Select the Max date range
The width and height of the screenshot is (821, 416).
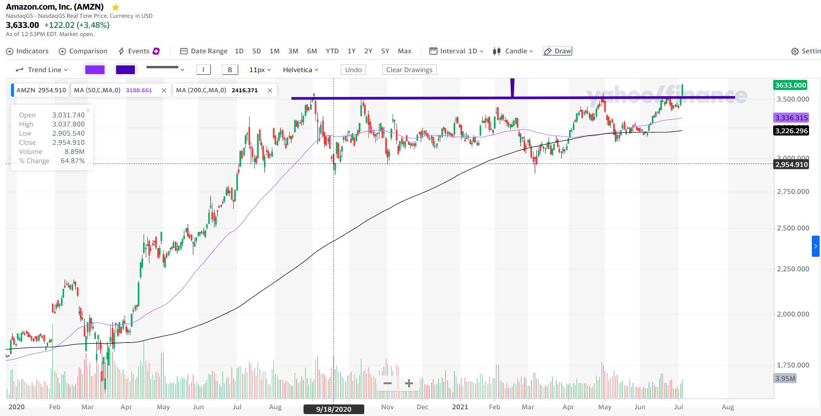405,51
